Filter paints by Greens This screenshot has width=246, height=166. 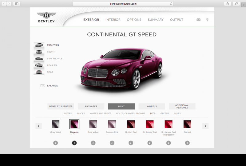[x=165, y=113]
